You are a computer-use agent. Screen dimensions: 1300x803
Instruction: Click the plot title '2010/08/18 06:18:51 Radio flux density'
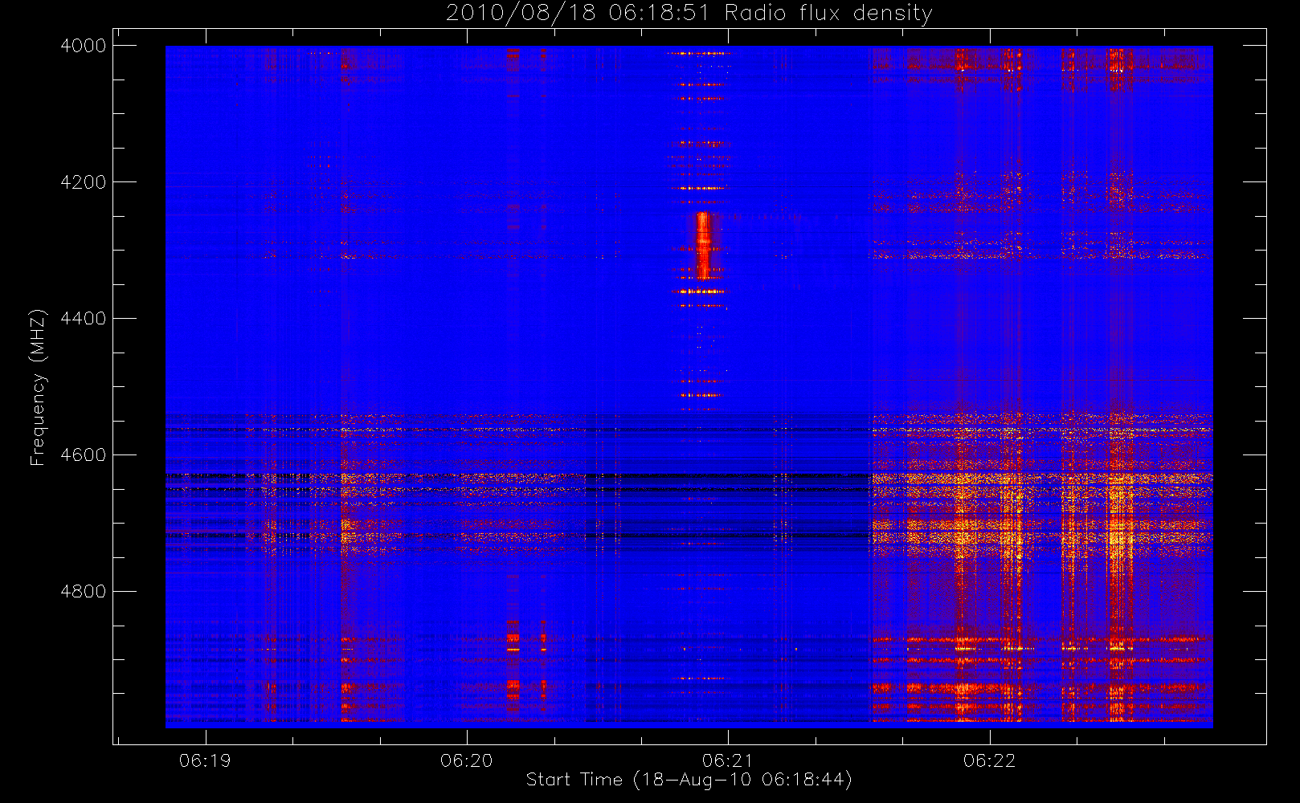pos(689,14)
